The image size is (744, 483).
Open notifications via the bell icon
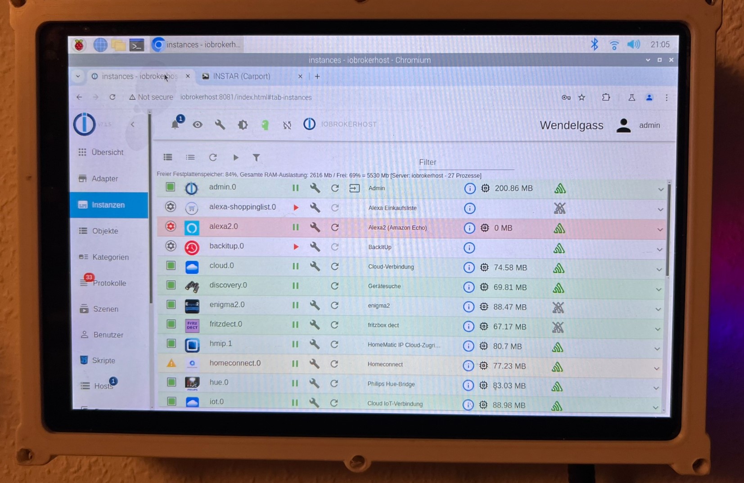(x=176, y=125)
